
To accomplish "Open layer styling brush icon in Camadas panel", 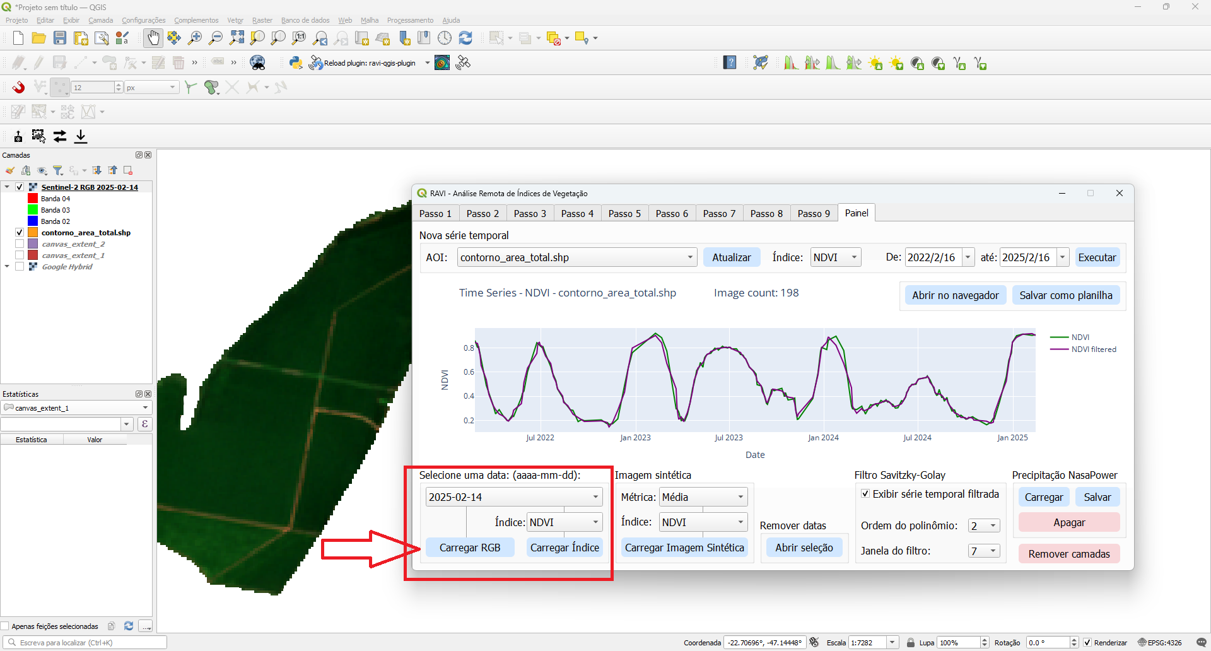I will (x=10, y=170).
